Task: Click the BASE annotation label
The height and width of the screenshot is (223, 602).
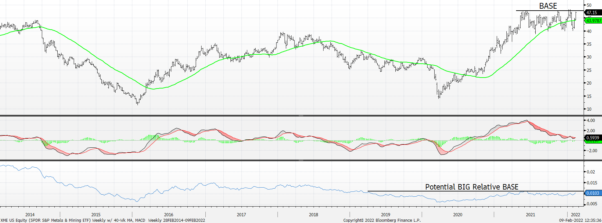Action: pos(548,6)
